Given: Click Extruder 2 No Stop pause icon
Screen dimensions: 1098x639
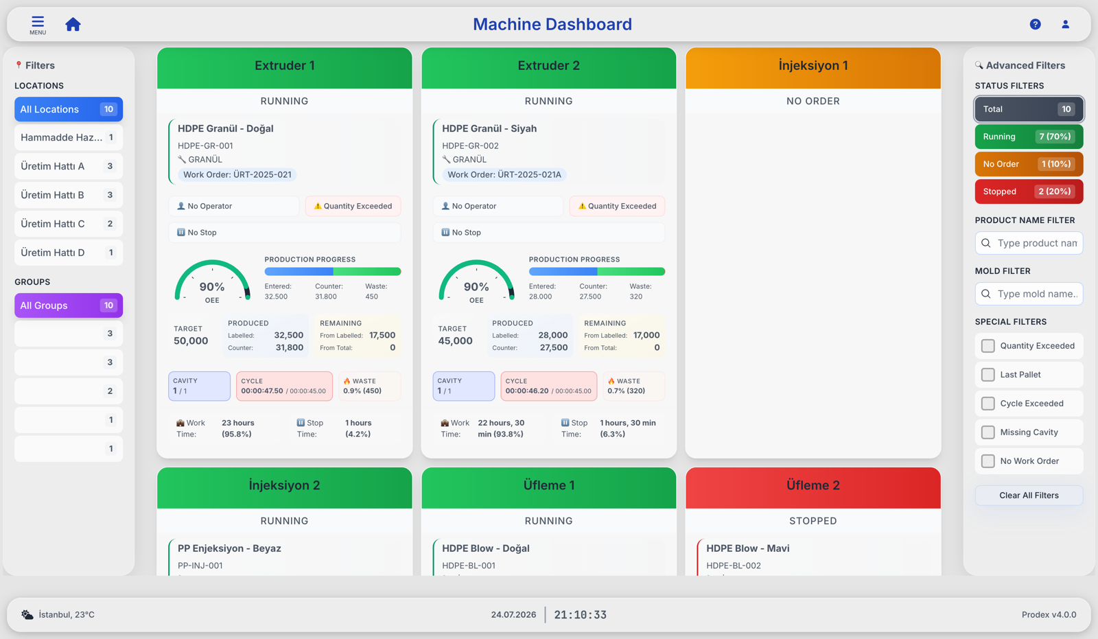Looking at the screenshot, I should (x=445, y=232).
